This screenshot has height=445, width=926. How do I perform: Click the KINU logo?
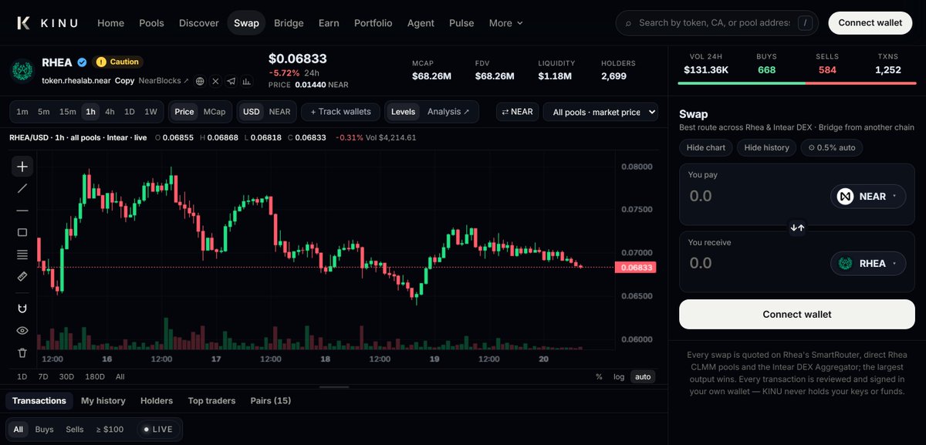pos(47,23)
